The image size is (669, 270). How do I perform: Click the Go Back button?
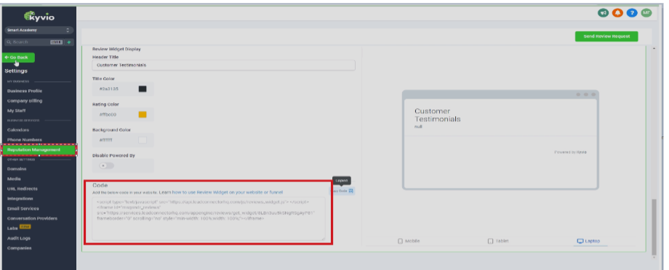tap(18, 57)
